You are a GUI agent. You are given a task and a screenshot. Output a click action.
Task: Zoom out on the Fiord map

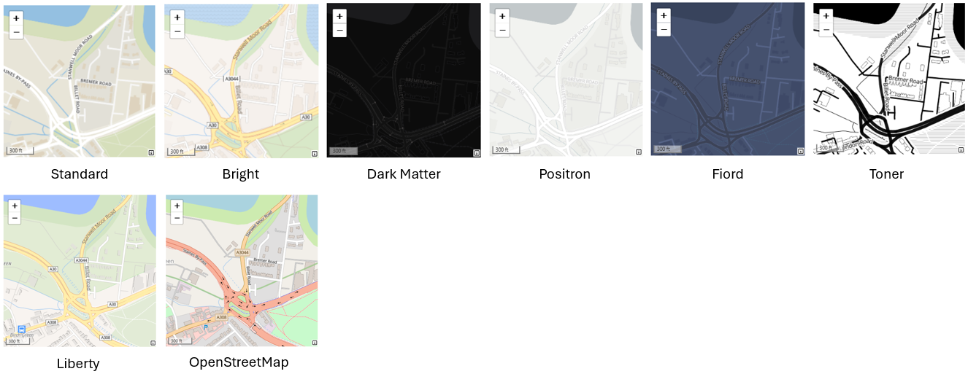tap(664, 30)
